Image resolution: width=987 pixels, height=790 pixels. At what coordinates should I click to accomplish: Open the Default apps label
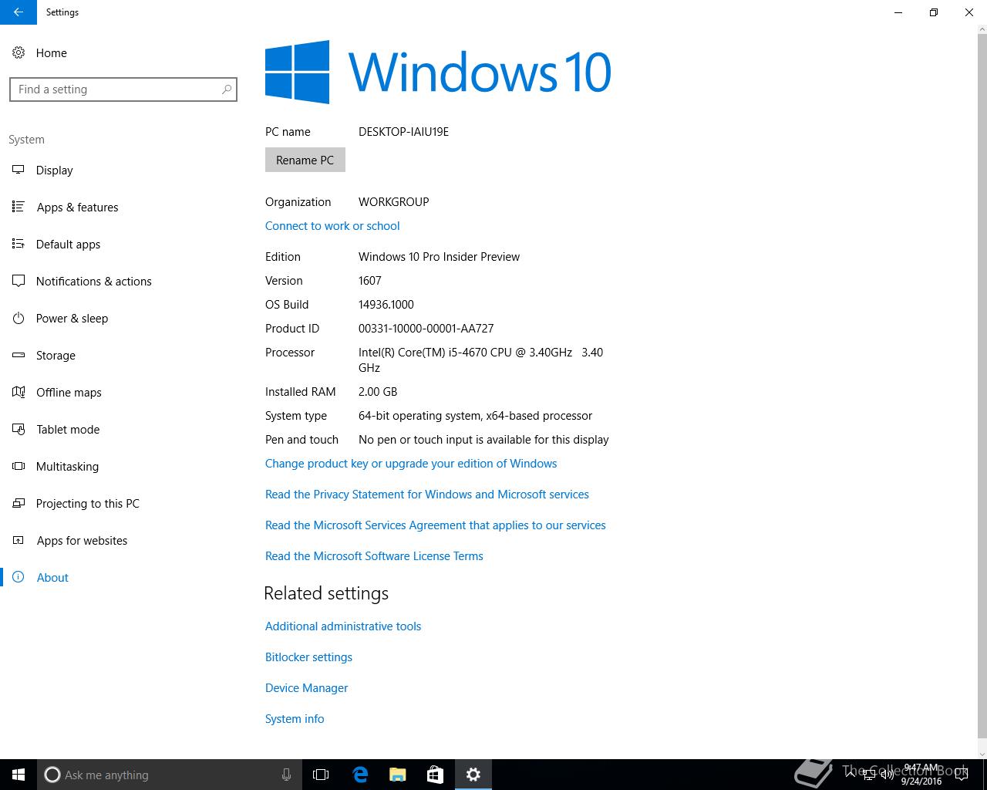point(69,245)
